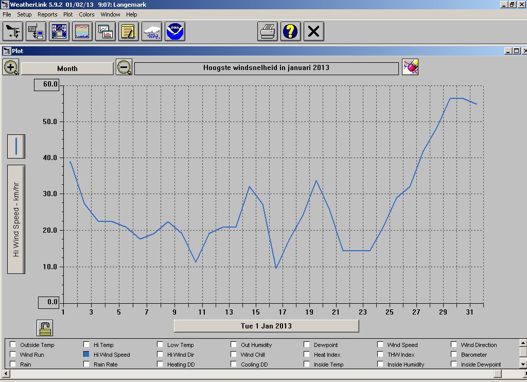Open the weather bulletin display icon
The width and height of the screenshot is (527, 382).
point(59,32)
